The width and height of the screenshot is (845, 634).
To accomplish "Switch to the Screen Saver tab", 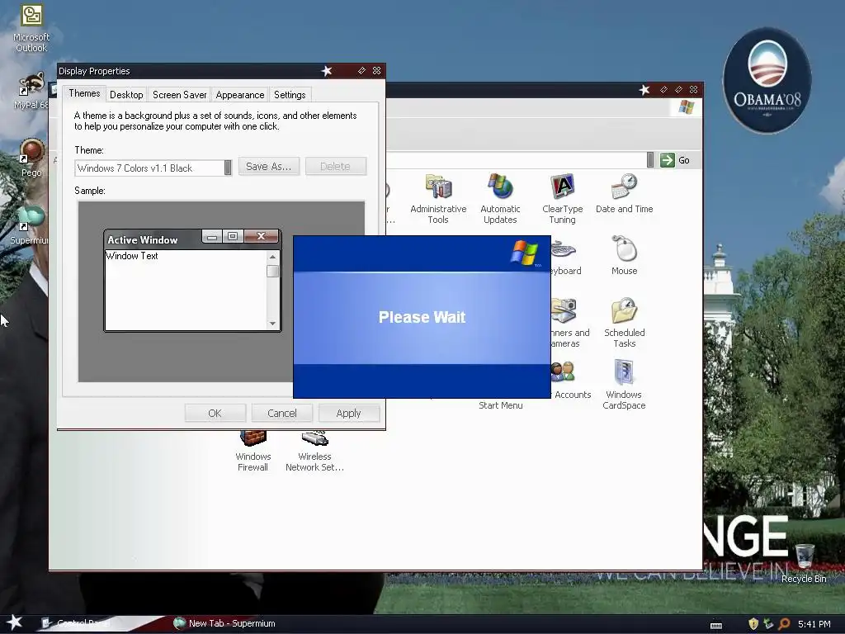I will click(179, 95).
